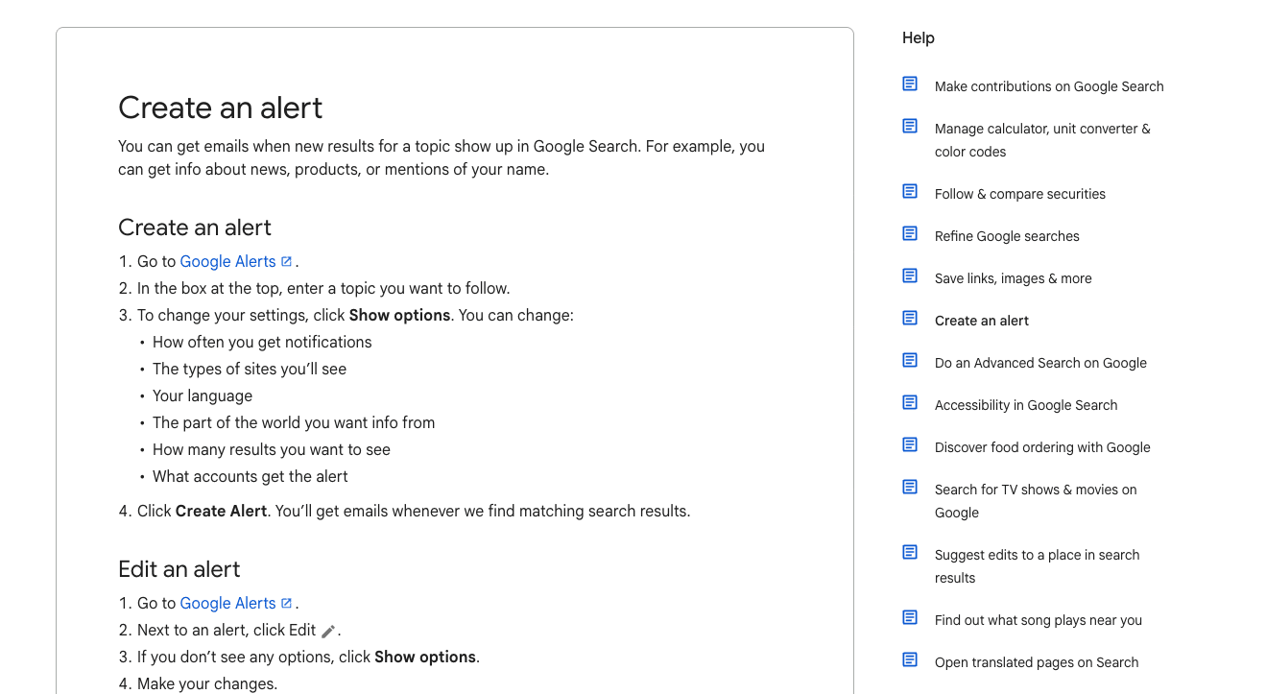1266x694 pixels.
Task: Click external link icon in Edit an alert section
Action: tap(286, 603)
